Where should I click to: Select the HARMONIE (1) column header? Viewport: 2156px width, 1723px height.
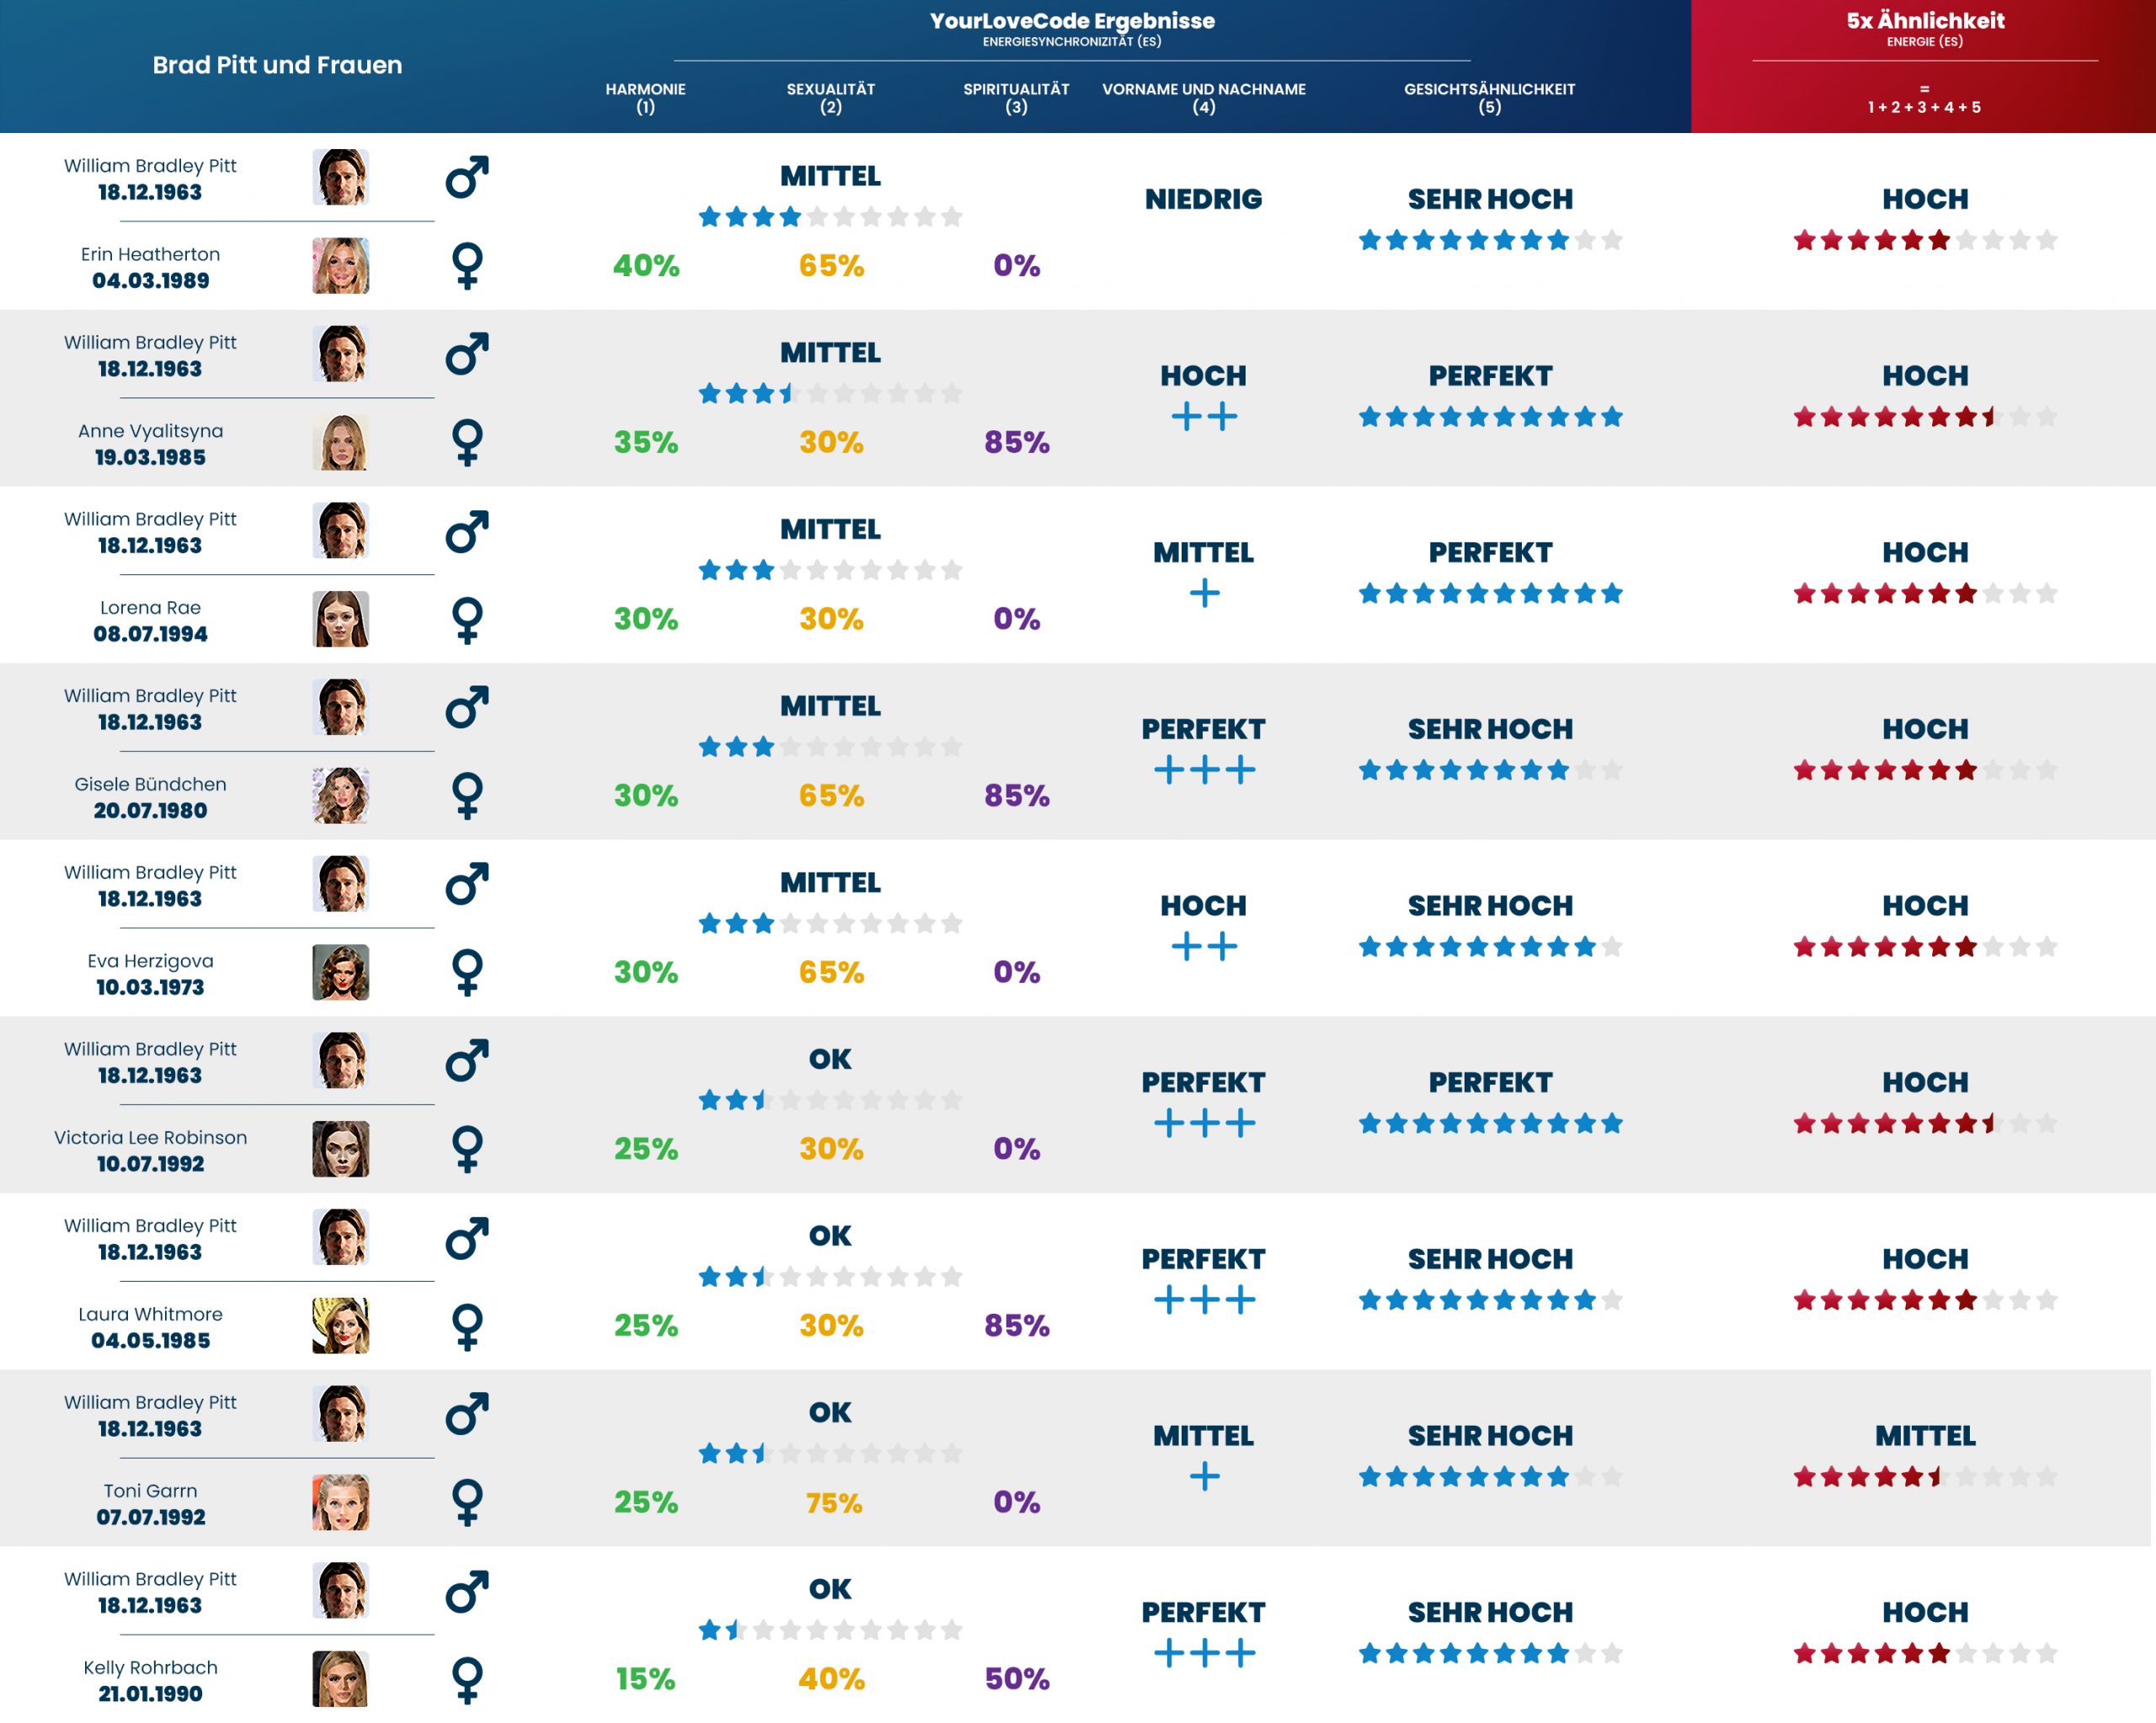645,98
